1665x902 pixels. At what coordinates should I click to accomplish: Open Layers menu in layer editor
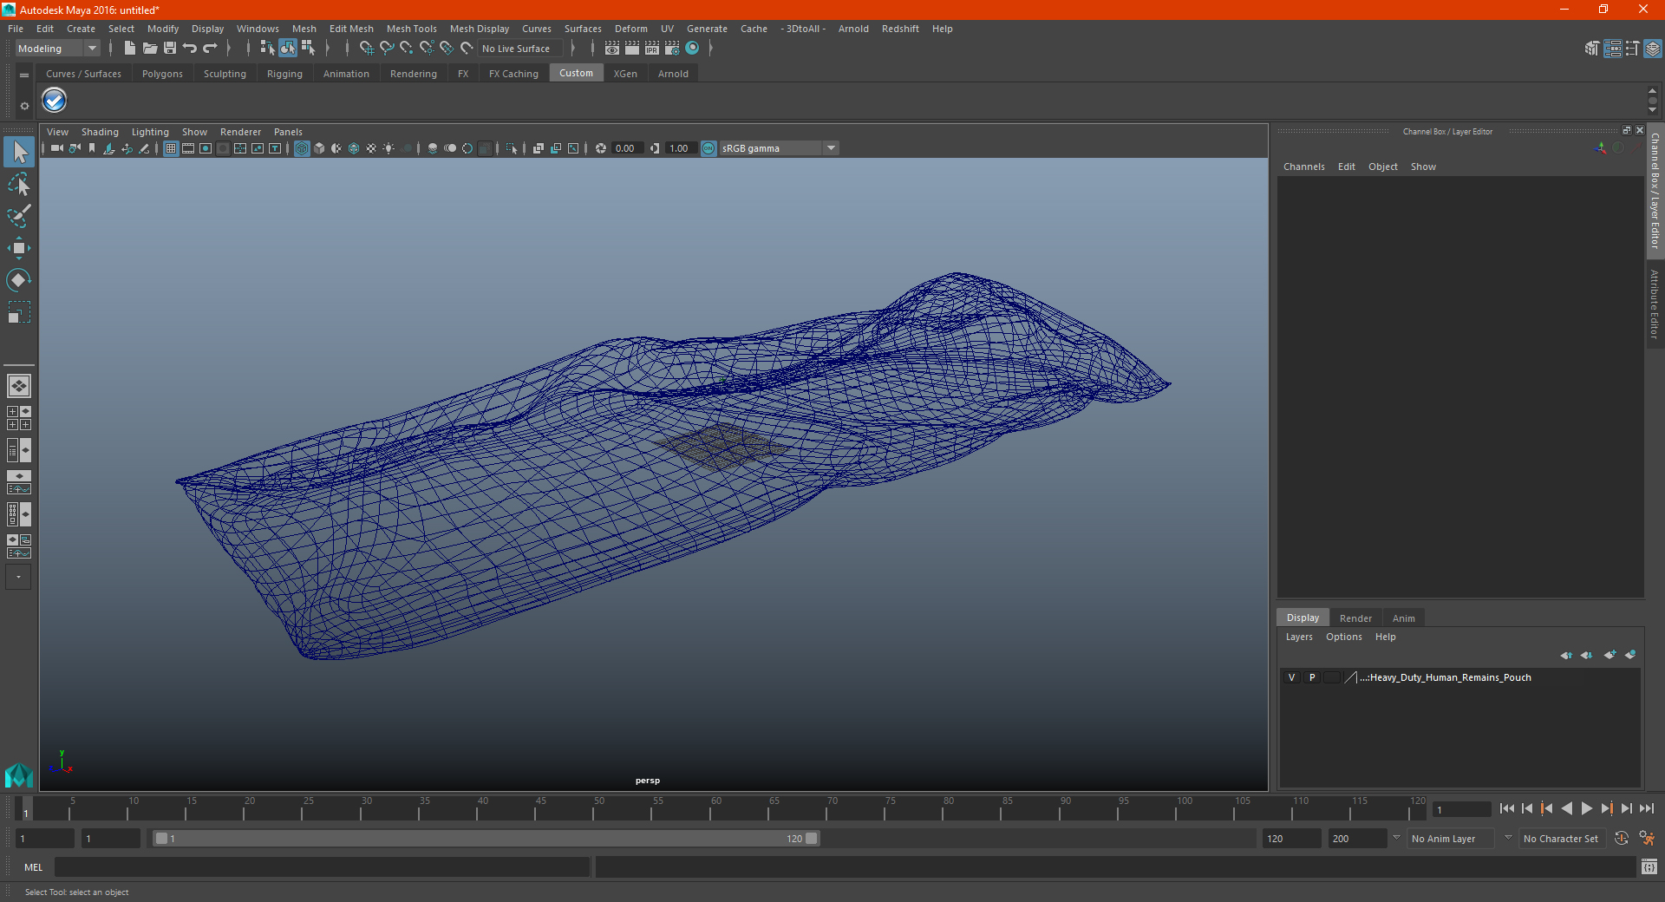[x=1299, y=637]
